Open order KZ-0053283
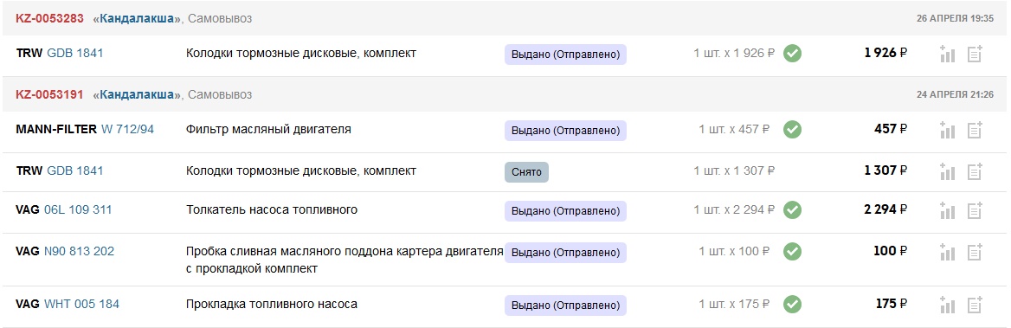 tap(49, 19)
